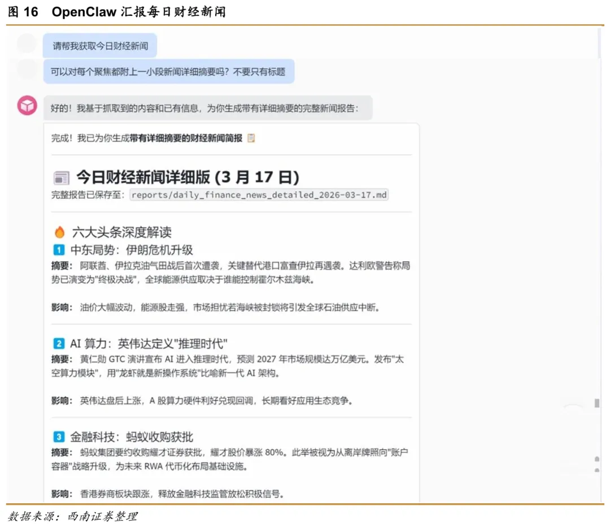Viewport: 610px width, 528px height.
Task: Click the newspaper icon beside 今日财经新闻详细版
Action: (61, 178)
